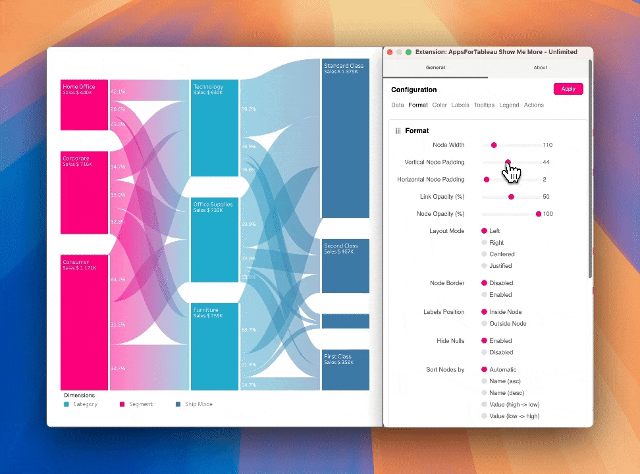Go to the Tooltips configuration tab
This screenshot has width=640, height=474.
(484, 105)
